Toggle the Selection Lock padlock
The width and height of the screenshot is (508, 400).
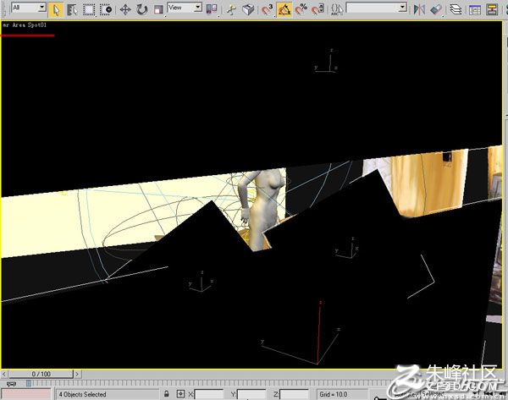click(x=167, y=394)
